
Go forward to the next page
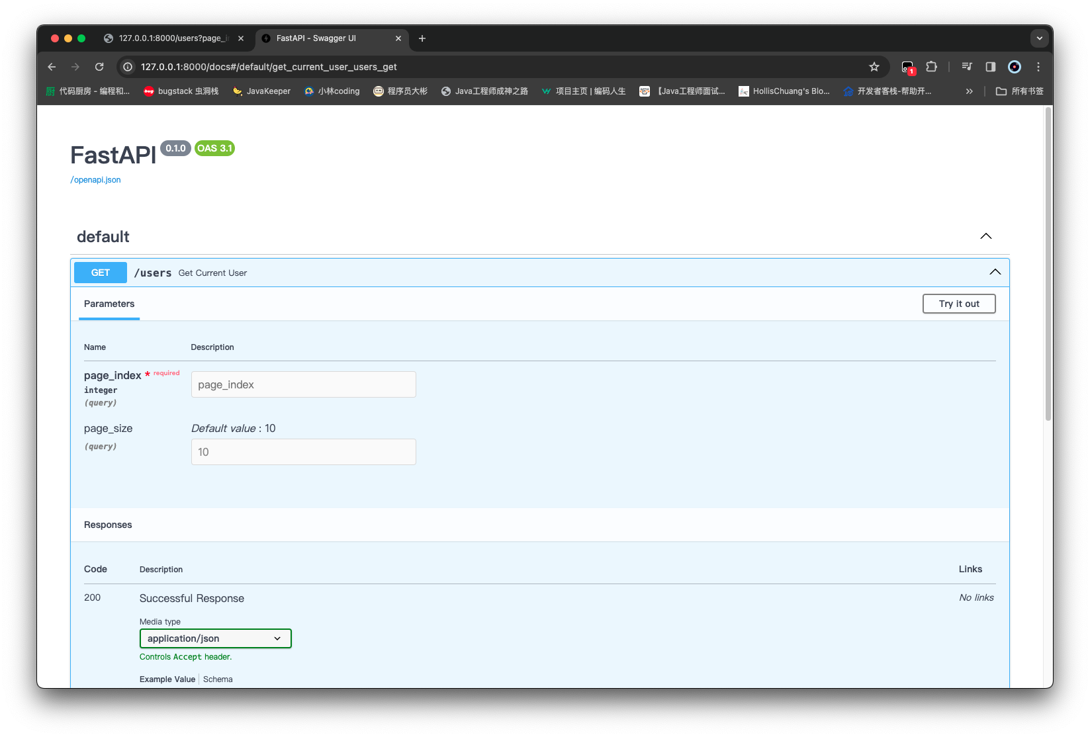click(75, 67)
